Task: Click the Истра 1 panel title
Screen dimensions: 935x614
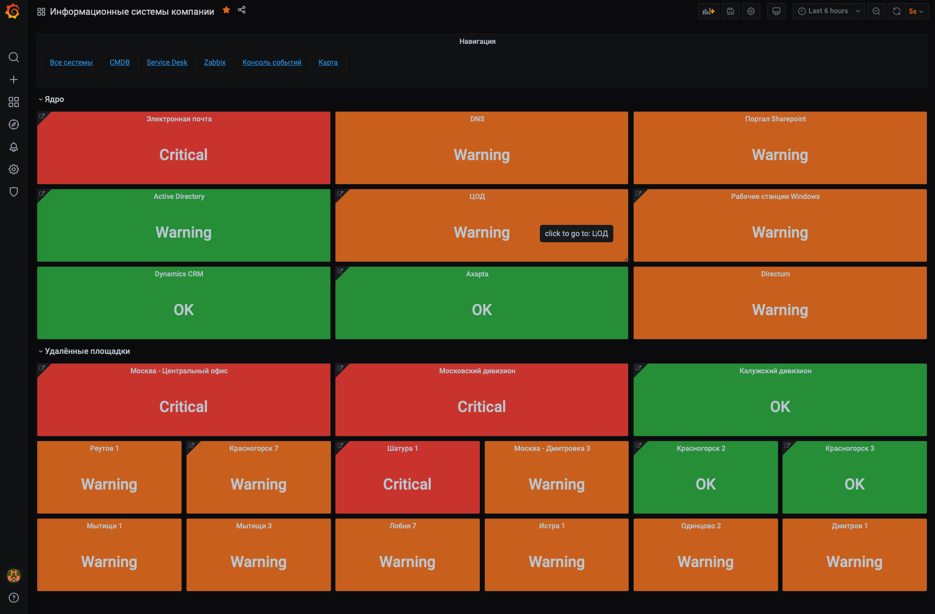Action: click(552, 526)
